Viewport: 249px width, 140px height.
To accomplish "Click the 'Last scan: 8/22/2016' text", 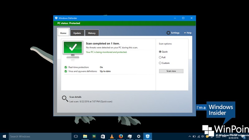I will click(x=91, y=101).
